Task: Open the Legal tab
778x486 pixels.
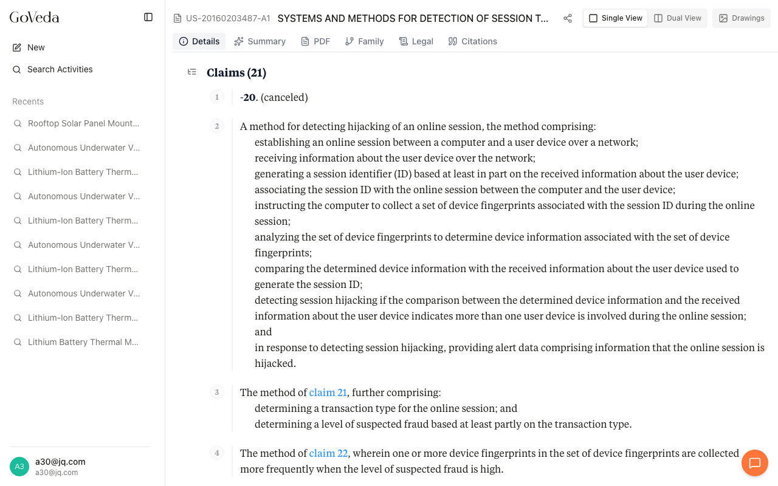Action: click(416, 41)
